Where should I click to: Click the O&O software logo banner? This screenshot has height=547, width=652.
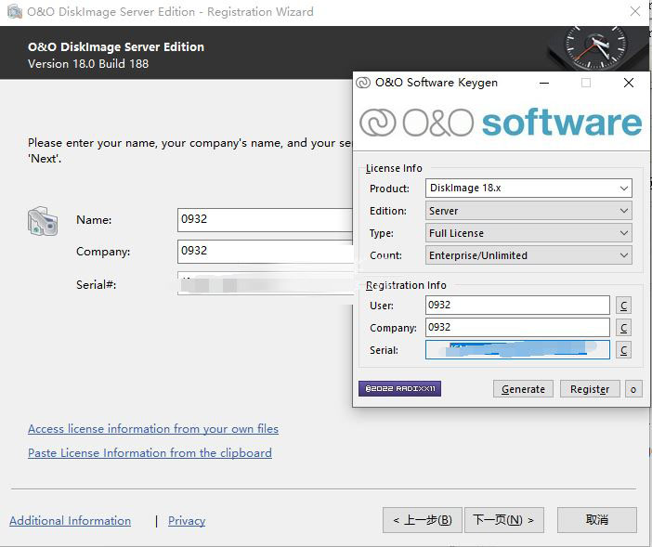501,123
